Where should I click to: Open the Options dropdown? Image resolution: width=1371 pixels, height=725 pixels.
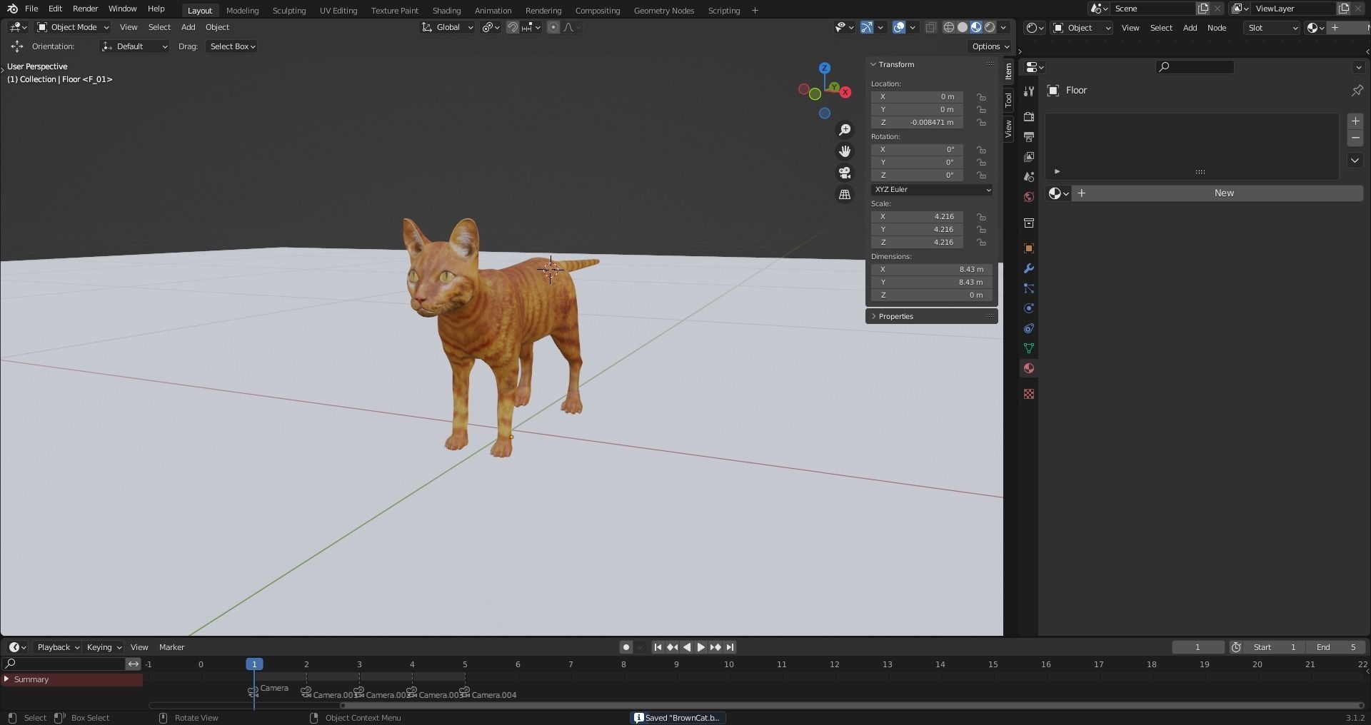pyautogui.click(x=990, y=46)
